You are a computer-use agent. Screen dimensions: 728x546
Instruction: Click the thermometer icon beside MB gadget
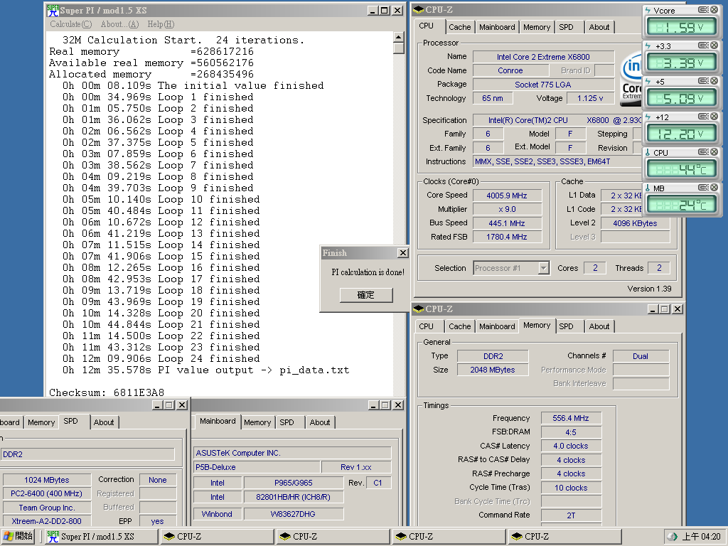pos(648,188)
